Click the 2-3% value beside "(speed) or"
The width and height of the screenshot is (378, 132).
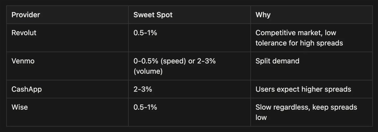coord(207,61)
